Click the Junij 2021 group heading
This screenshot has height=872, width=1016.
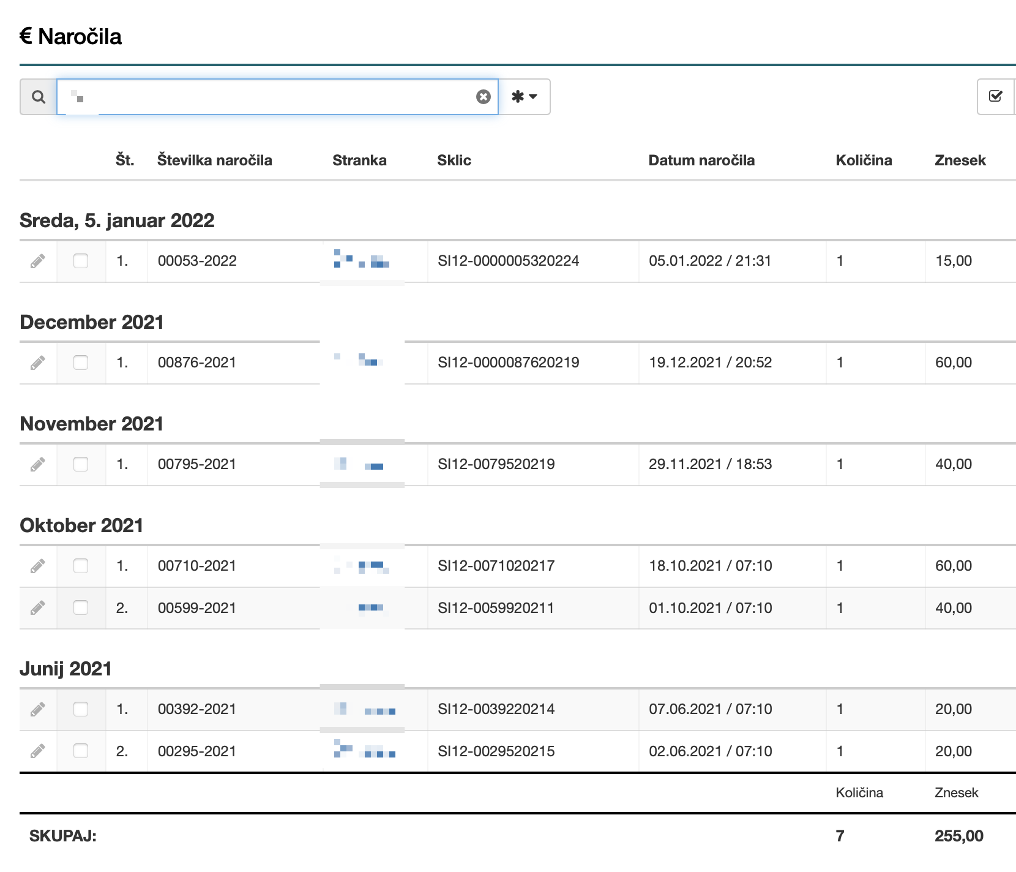tap(65, 669)
